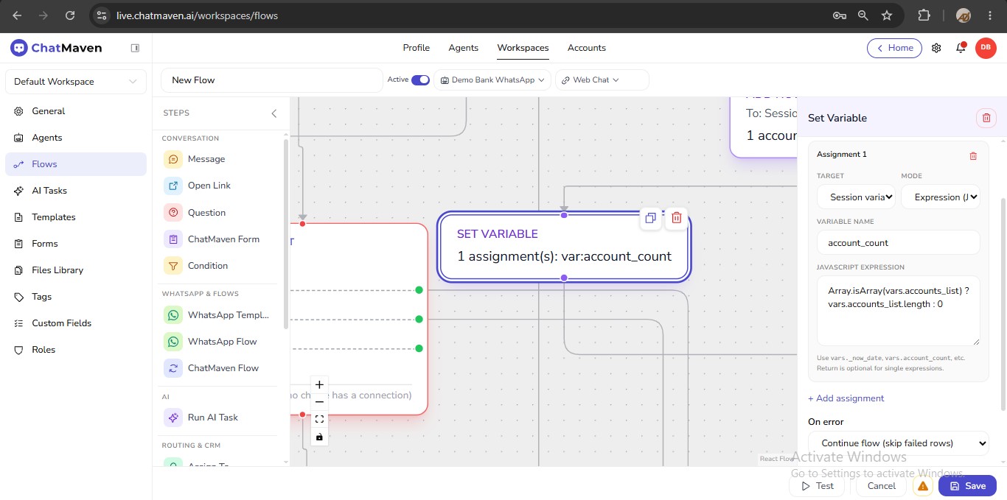Viewport: 1007px width, 500px height.
Task: Open Forms in the sidebar
Action: (x=75, y=244)
